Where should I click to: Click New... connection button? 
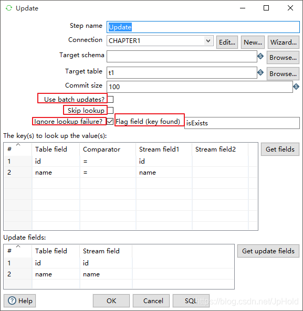pos(253,42)
